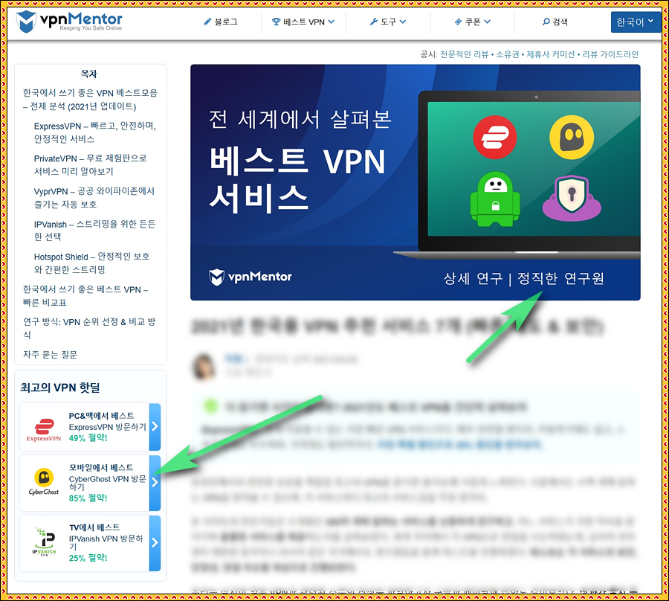The width and height of the screenshot is (669, 601).
Task: Click the blue arrow on ExpressVPN deal card
Action: (x=155, y=426)
